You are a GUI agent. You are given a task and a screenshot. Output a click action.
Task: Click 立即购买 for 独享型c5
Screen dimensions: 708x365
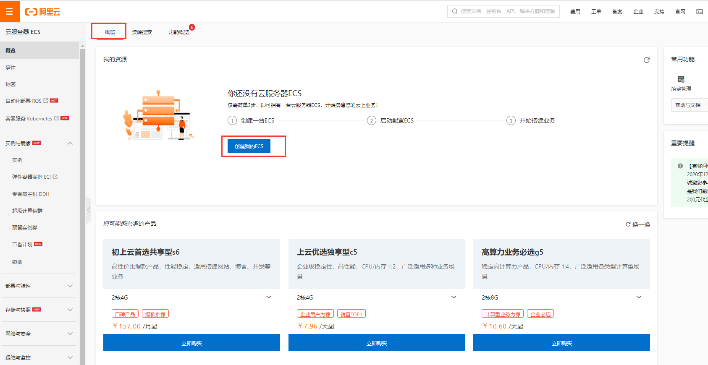pyautogui.click(x=377, y=342)
